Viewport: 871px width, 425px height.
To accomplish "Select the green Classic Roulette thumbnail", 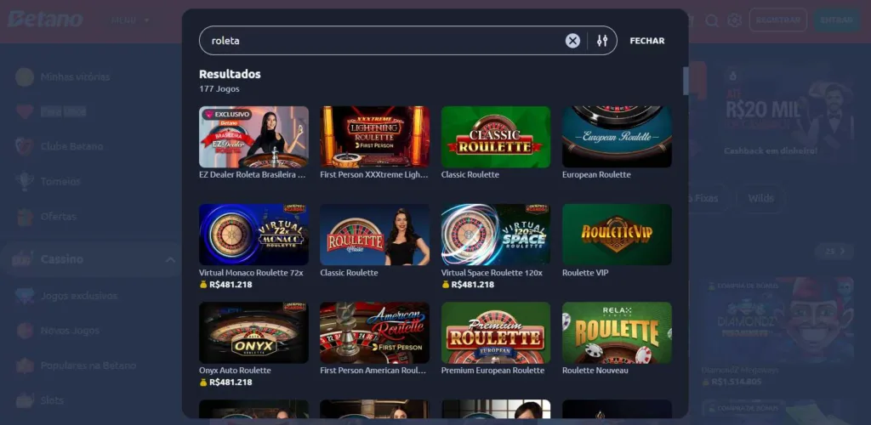I will coord(495,137).
